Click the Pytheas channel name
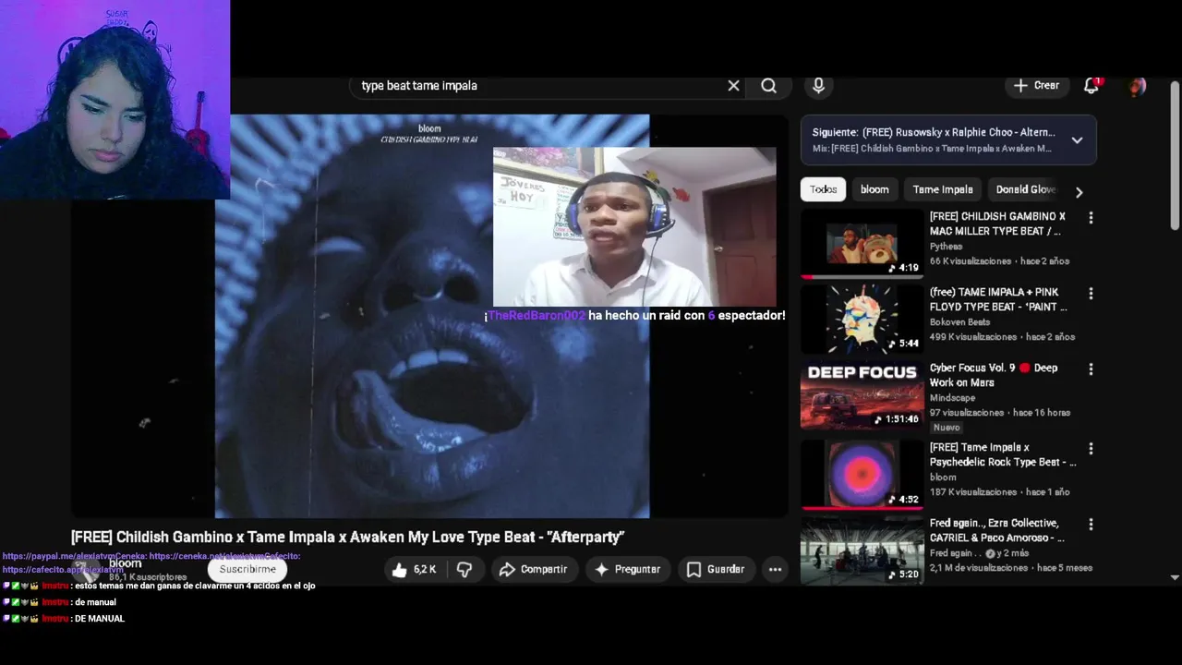The image size is (1182, 665). (946, 247)
